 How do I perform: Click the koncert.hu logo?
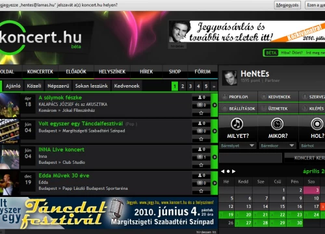[x=41, y=38]
